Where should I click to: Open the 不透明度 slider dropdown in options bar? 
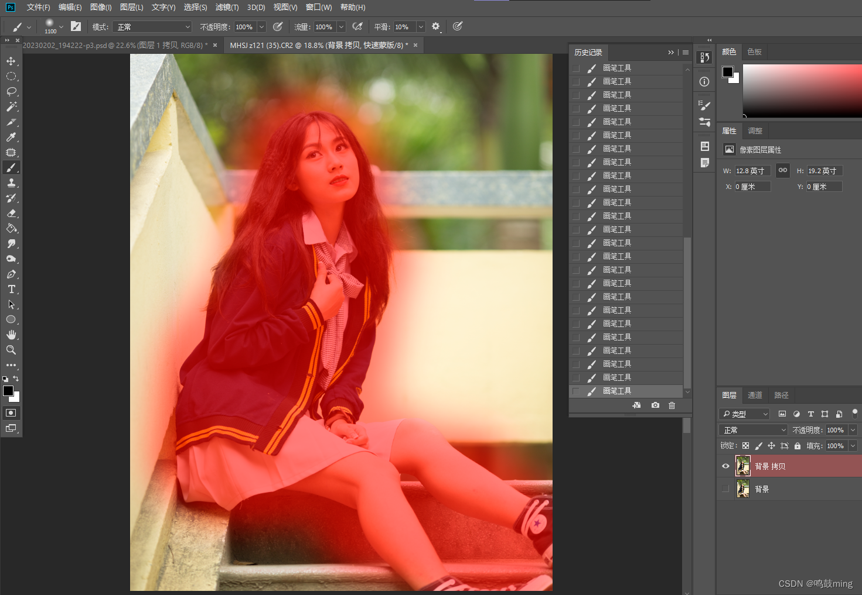coord(262,27)
